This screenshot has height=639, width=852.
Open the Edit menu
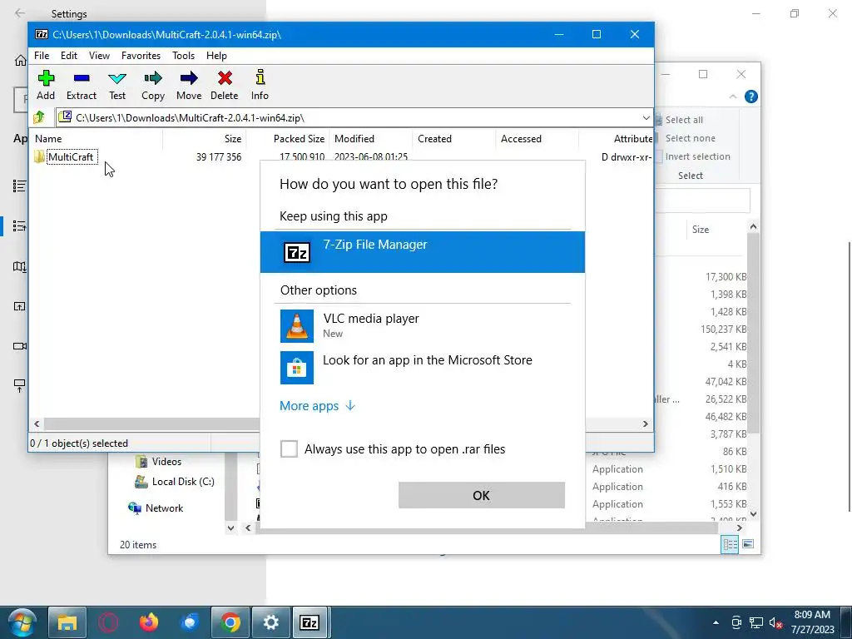(x=69, y=56)
